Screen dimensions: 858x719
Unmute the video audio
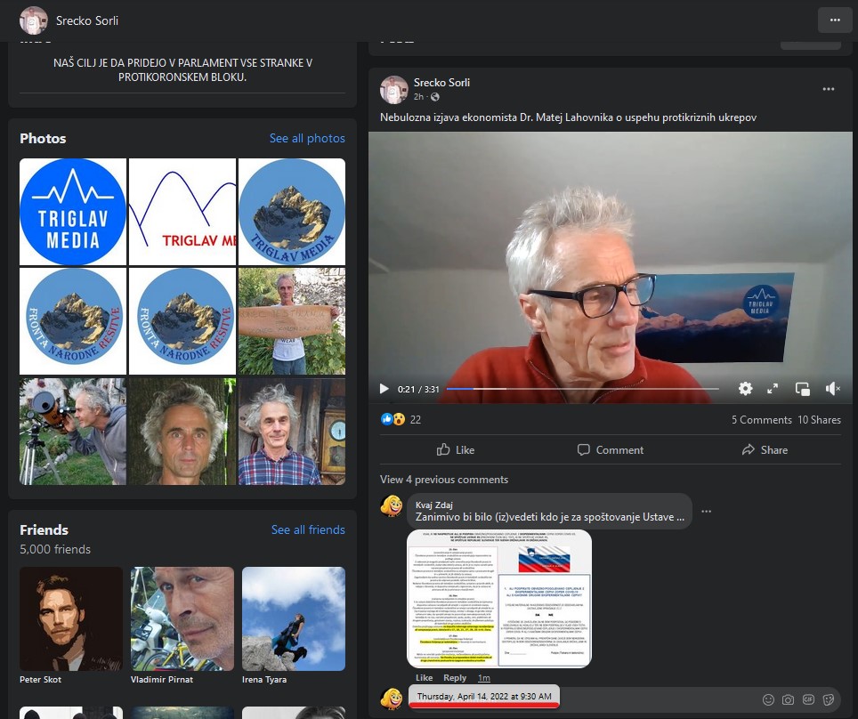click(x=832, y=389)
